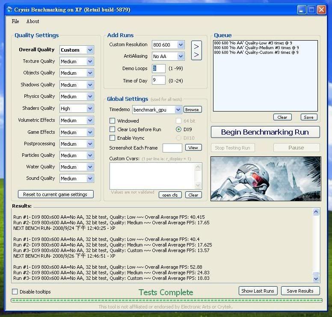This screenshot has height=317, width=332.
Task: Click the Results scrollbar down arrow
Action: pos(316,279)
